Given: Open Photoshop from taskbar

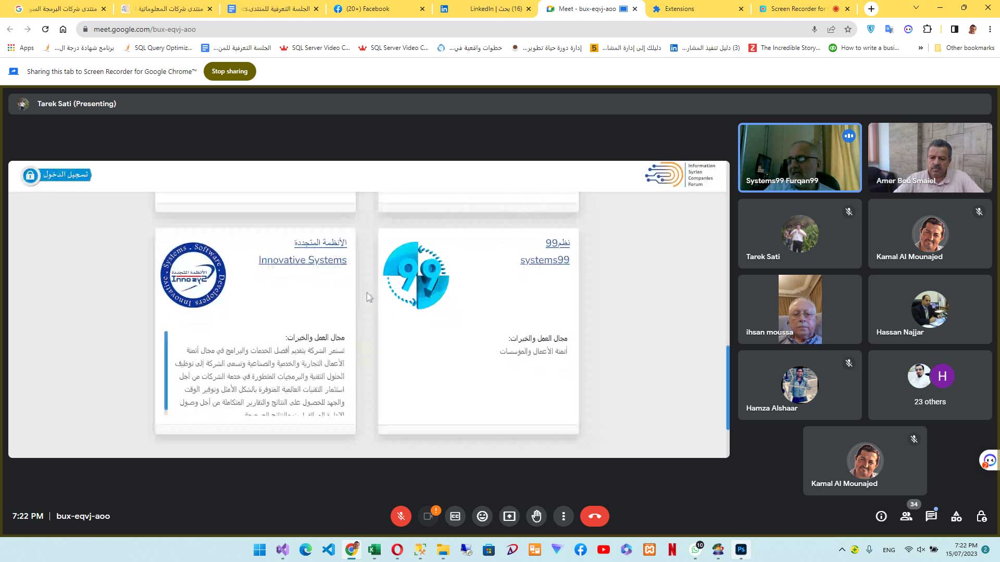Looking at the screenshot, I should click(x=741, y=550).
